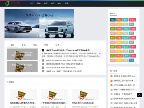Open 新闻 in the top navigation bar

(39, 3)
